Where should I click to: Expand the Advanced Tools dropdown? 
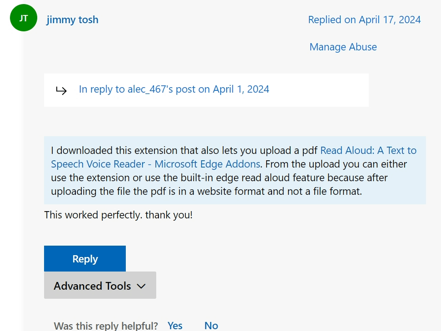click(100, 285)
